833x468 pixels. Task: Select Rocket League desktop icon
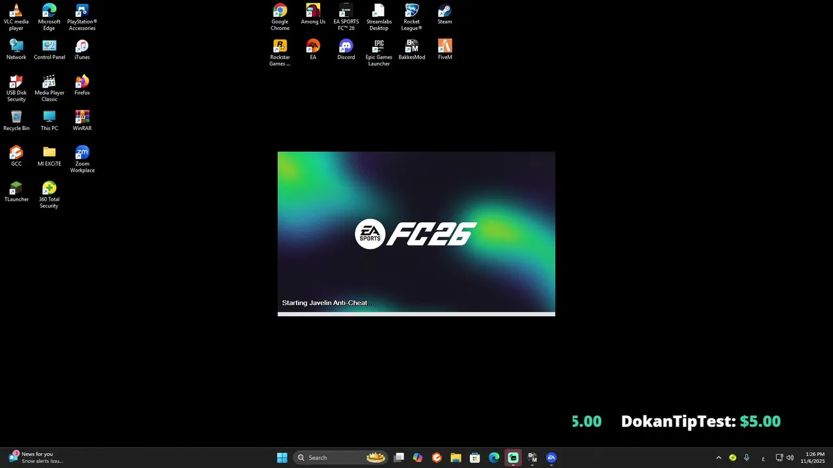point(412,17)
